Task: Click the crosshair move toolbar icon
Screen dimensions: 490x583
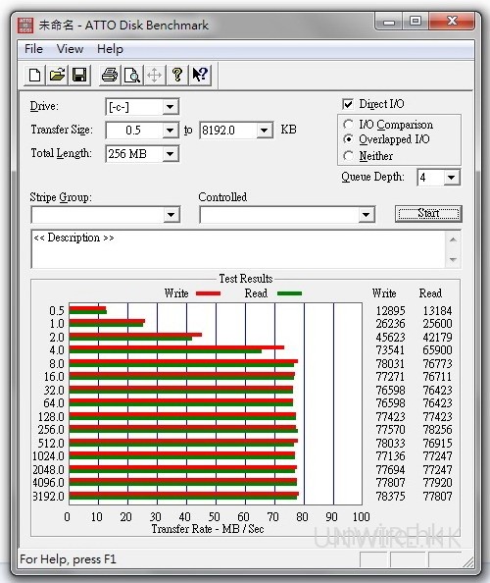Action: [155, 75]
